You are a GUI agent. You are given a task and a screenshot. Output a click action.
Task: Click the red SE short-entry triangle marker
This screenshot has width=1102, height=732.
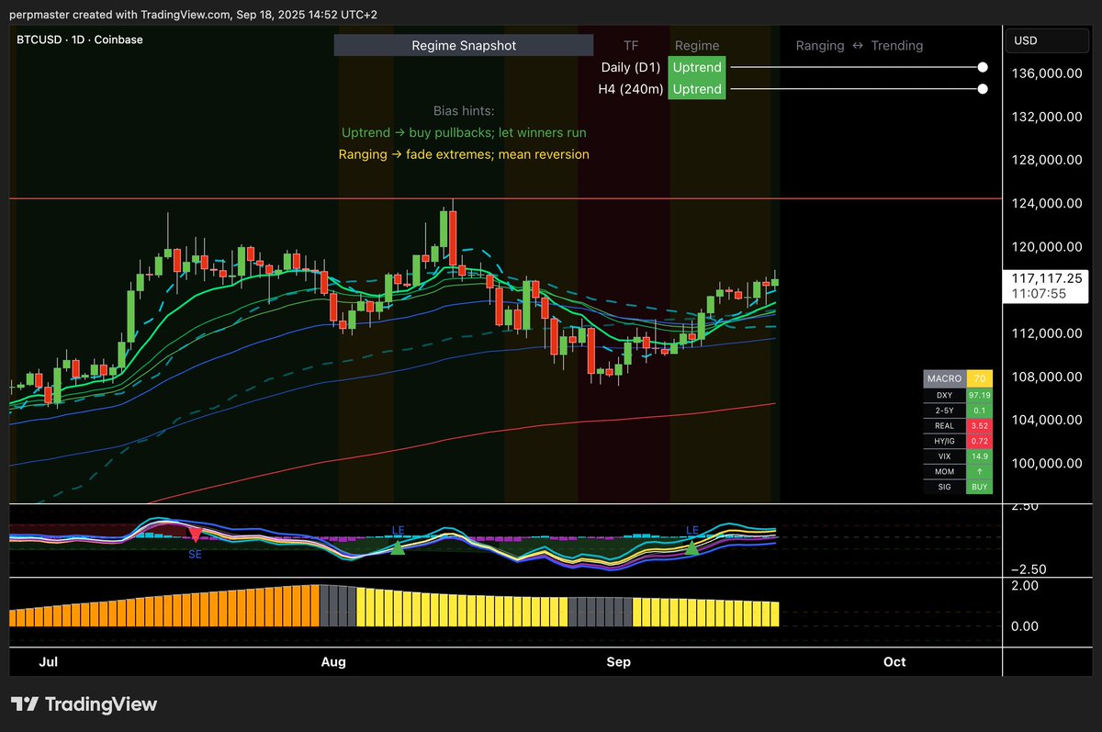(x=195, y=533)
